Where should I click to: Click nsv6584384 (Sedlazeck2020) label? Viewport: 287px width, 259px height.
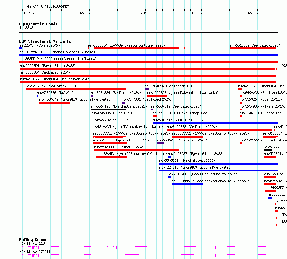click(116, 93)
